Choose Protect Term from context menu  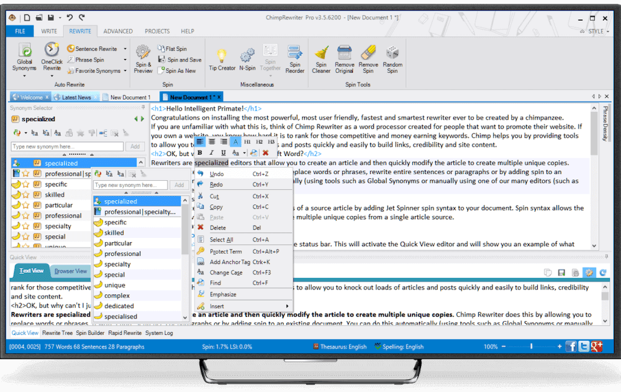pos(226,252)
